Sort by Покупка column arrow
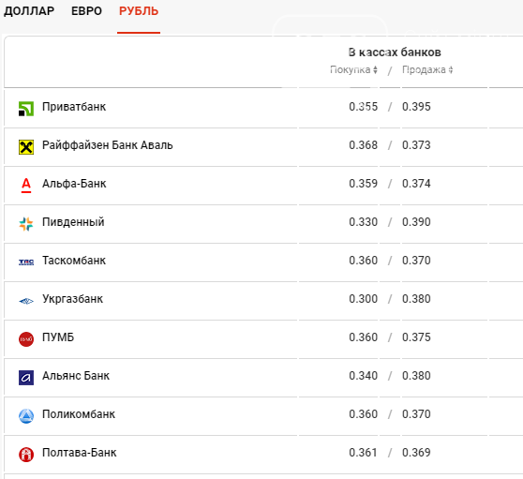Screen dimensions: 523x479 click(375, 69)
